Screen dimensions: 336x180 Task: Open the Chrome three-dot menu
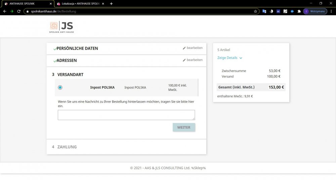point(331,11)
